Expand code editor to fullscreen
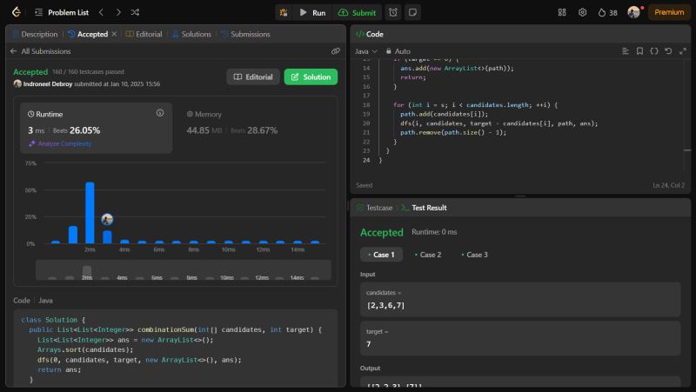 (x=683, y=51)
